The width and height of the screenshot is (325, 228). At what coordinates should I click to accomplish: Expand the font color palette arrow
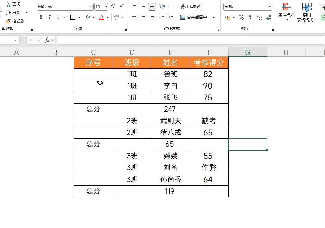pos(108,18)
